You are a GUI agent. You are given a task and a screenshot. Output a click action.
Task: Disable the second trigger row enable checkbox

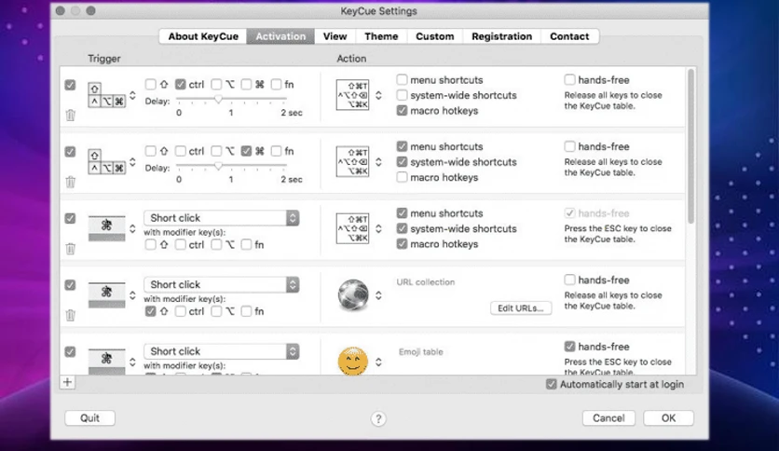click(70, 152)
